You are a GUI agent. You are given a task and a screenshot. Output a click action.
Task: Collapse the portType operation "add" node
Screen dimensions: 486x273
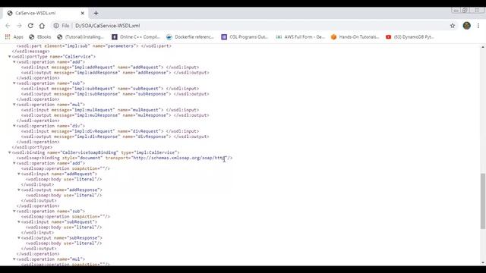click(x=14, y=62)
